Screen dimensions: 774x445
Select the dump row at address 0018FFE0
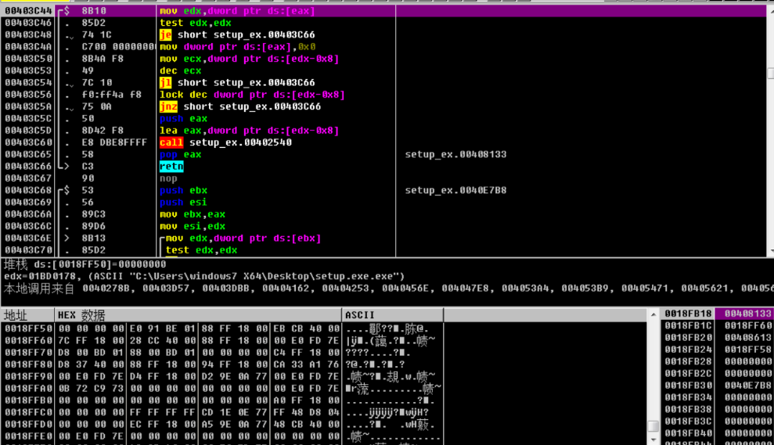tap(223, 436)
